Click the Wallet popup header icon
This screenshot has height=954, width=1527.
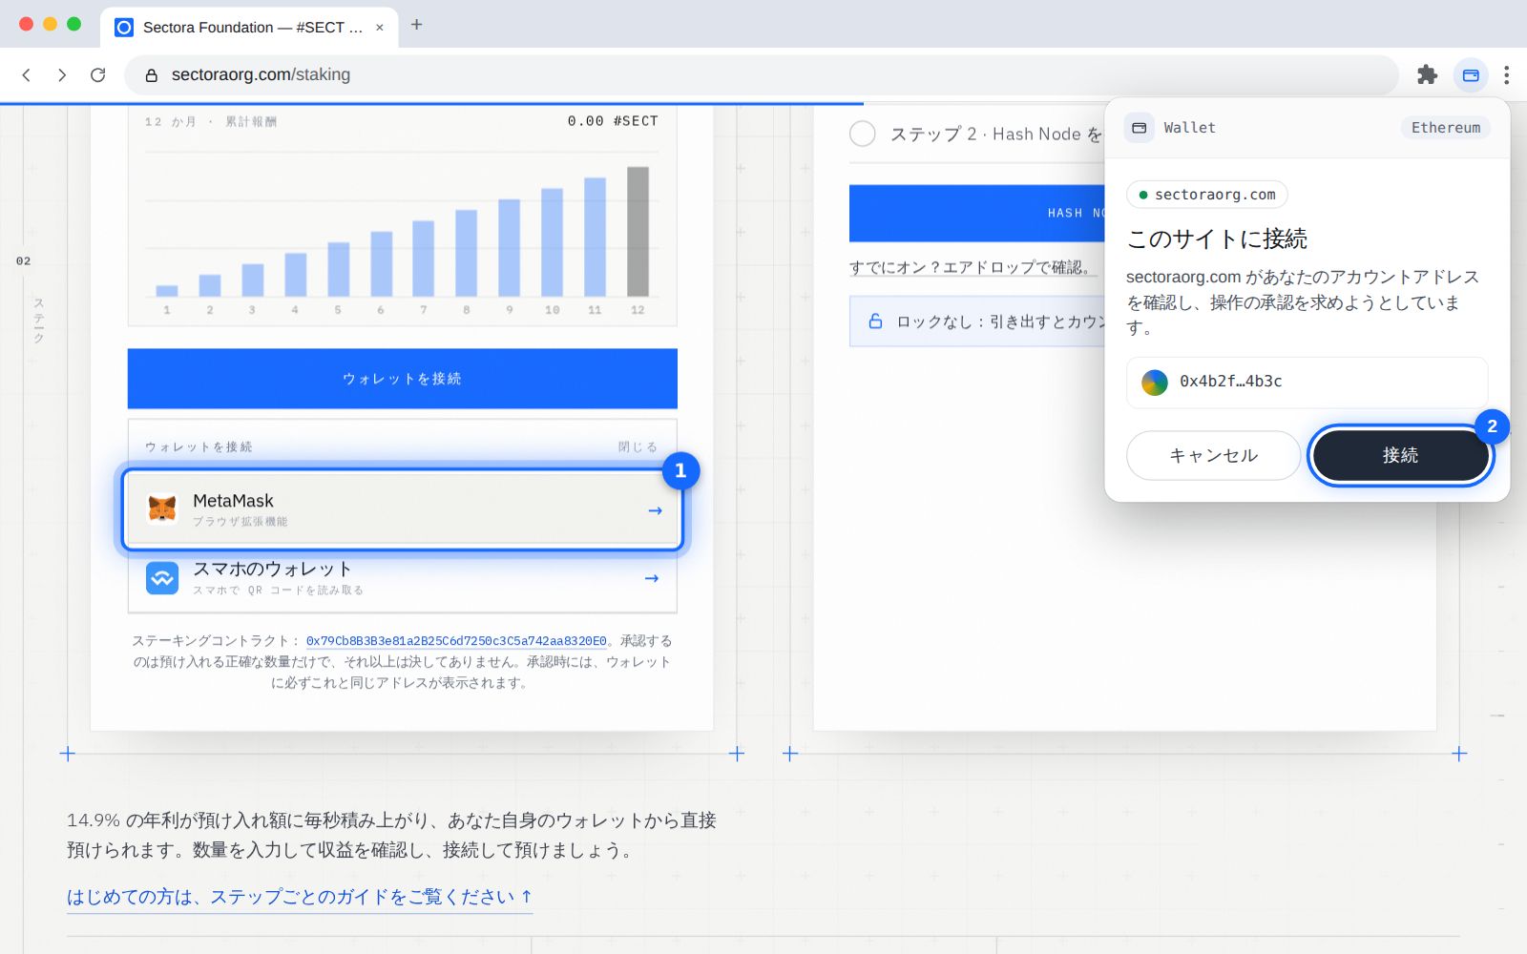pos(1139,128)
